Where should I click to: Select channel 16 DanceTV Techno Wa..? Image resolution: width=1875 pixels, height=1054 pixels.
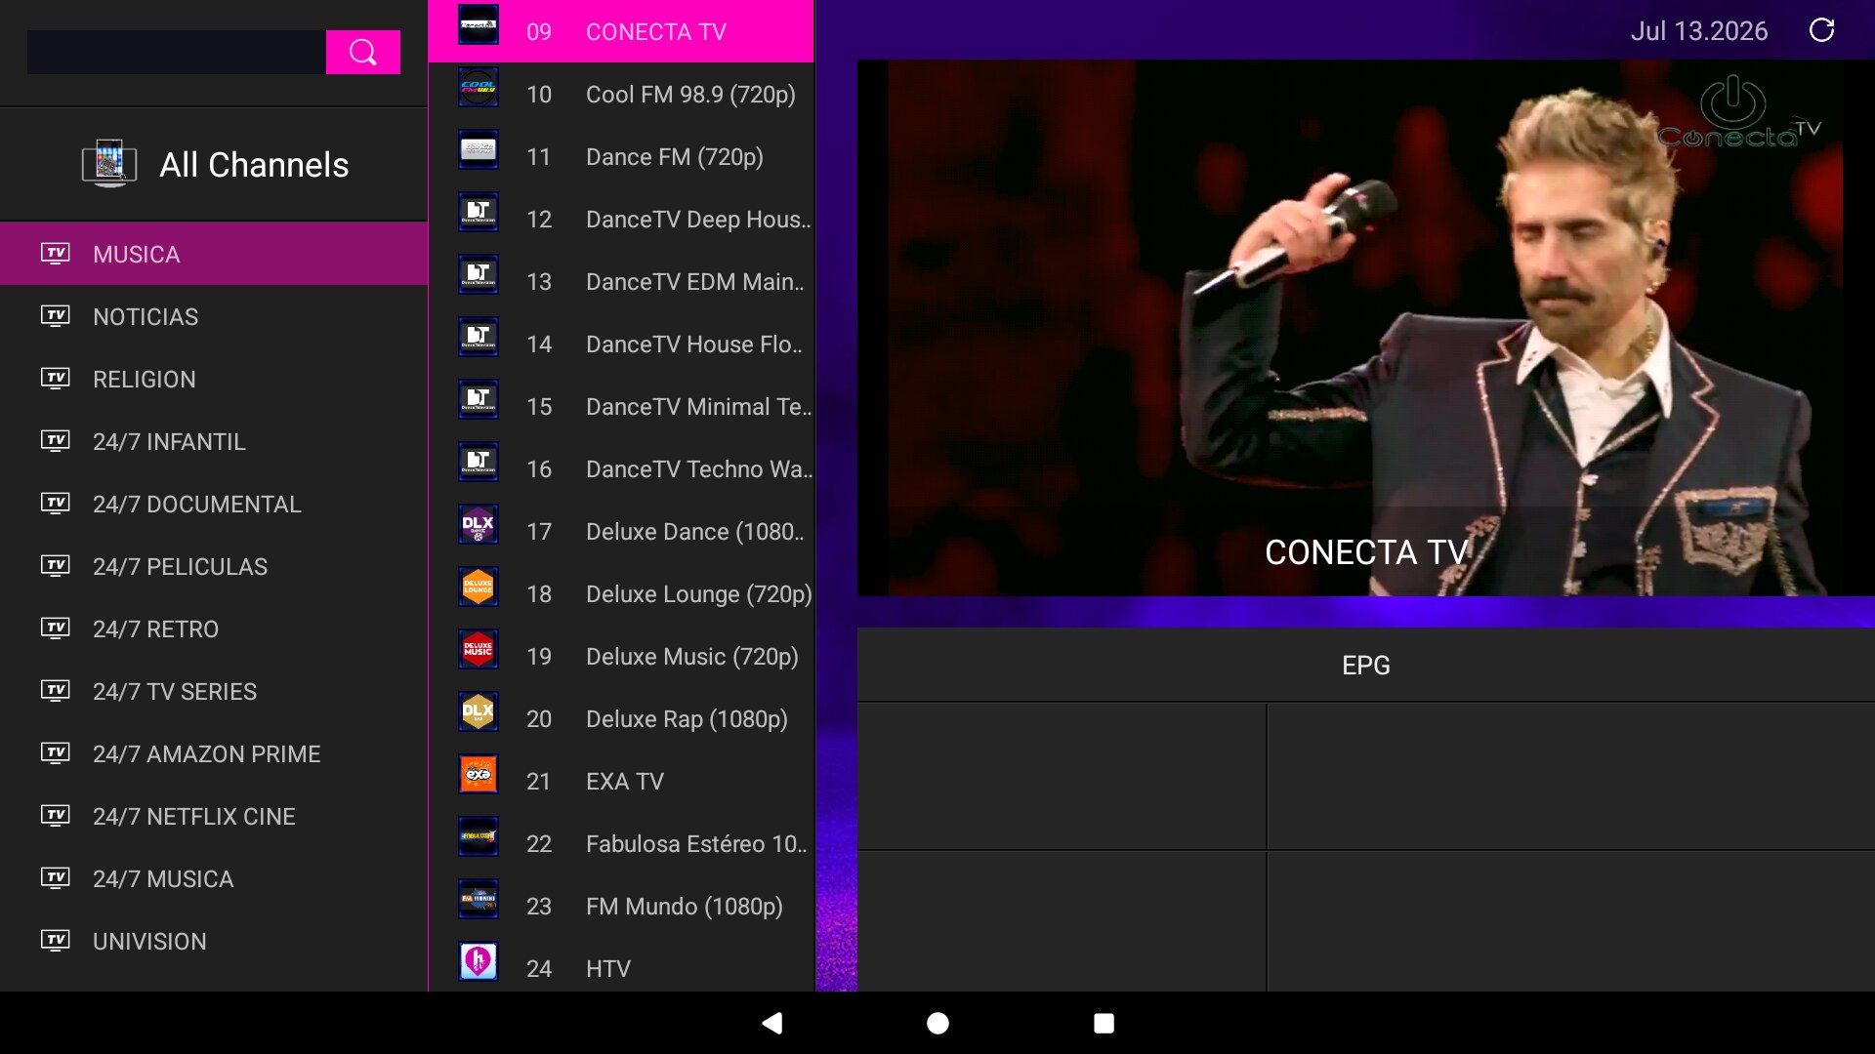point(621,468)
